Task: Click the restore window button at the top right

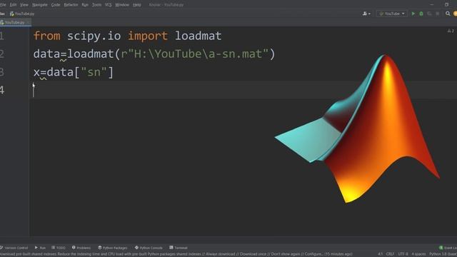Action: 446,5
